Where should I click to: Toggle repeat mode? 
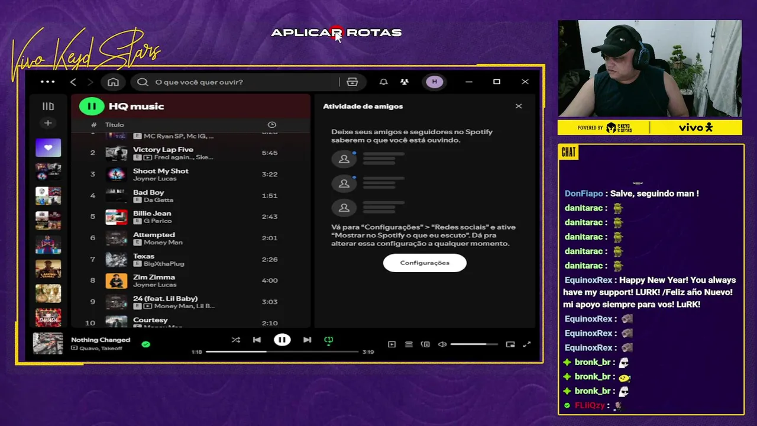pyautogui.click(x=329, y=340)
